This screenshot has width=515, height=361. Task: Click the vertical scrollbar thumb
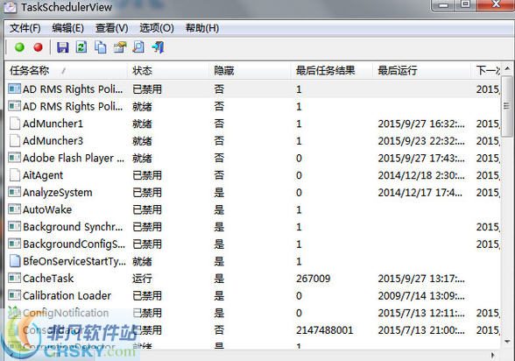pyautogui.click(x=507, y=106)
